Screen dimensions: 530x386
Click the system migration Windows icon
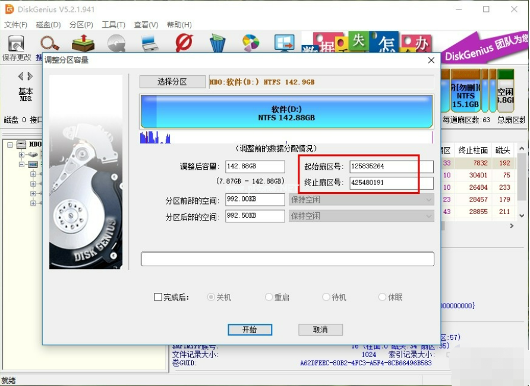coord(285,43)
